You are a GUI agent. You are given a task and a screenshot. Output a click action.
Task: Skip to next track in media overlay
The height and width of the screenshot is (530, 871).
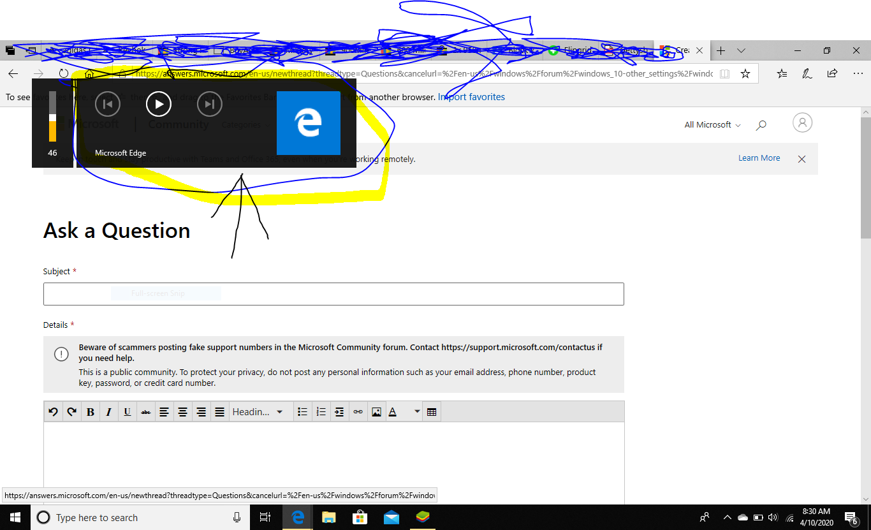(x=210, y=104)
